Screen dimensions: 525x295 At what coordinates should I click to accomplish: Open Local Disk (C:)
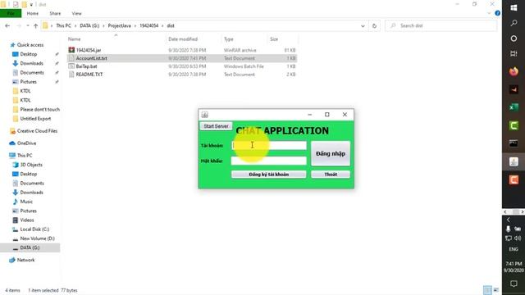pyautogui.click(x=34, y=229)
